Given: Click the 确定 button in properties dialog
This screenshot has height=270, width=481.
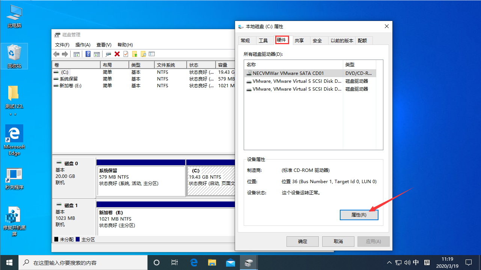Looking at the screenshot, I should pyautogui.click(x=302, y=241).
